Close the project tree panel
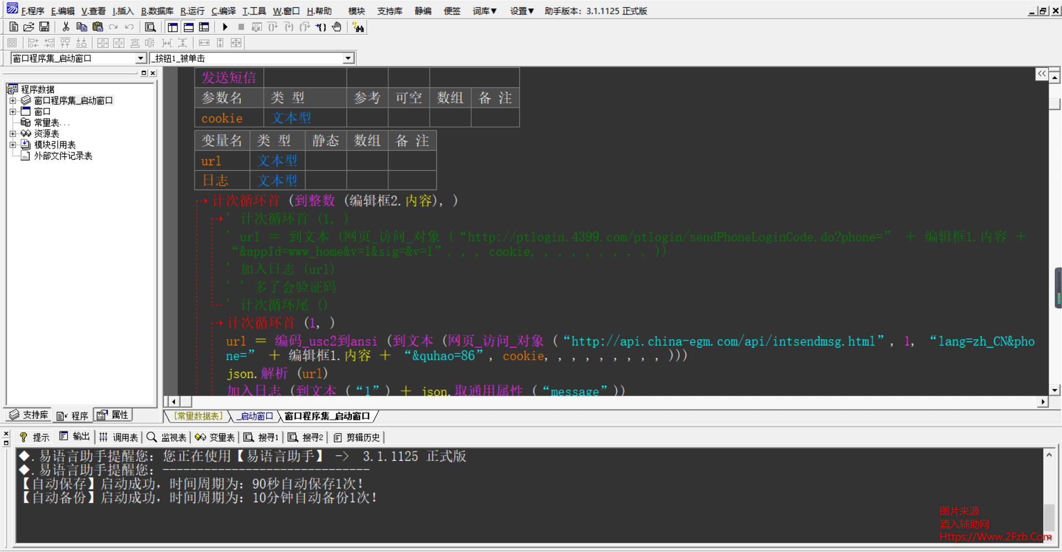1062x552 pixels. 153,73
